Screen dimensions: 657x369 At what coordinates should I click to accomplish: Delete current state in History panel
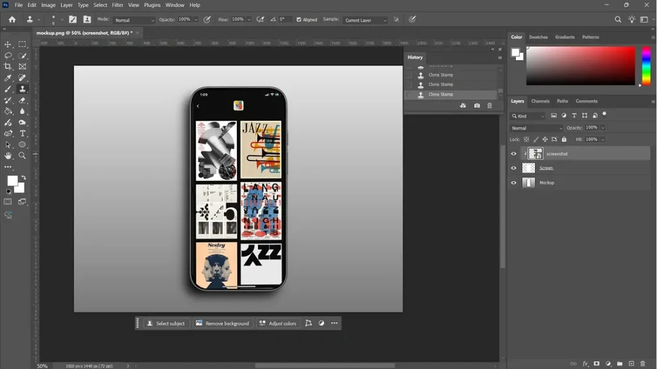490,106
